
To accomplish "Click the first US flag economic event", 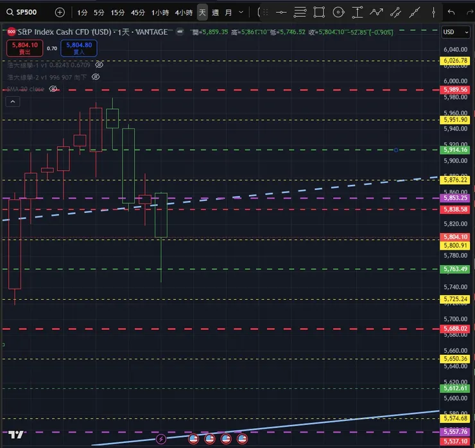I will (194, 438).
